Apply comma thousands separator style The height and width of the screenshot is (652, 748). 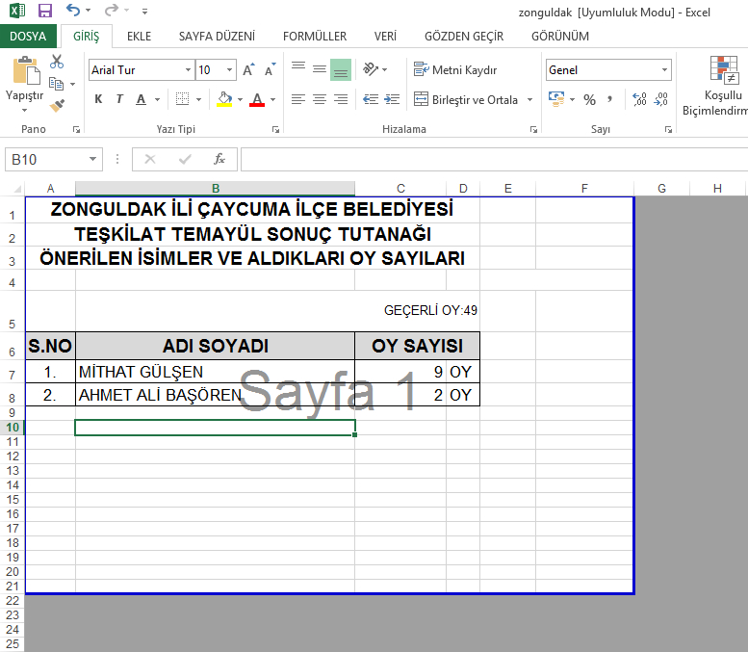pyautogui.click(x=609, y=100)
